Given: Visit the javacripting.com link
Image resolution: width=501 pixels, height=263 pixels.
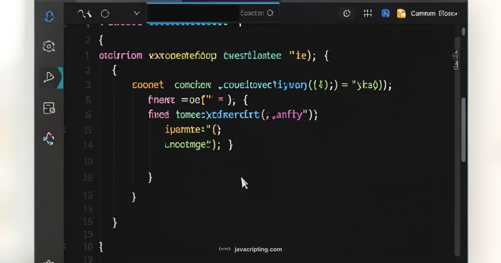Looking at the screenshot, I should tap(258, 249).
